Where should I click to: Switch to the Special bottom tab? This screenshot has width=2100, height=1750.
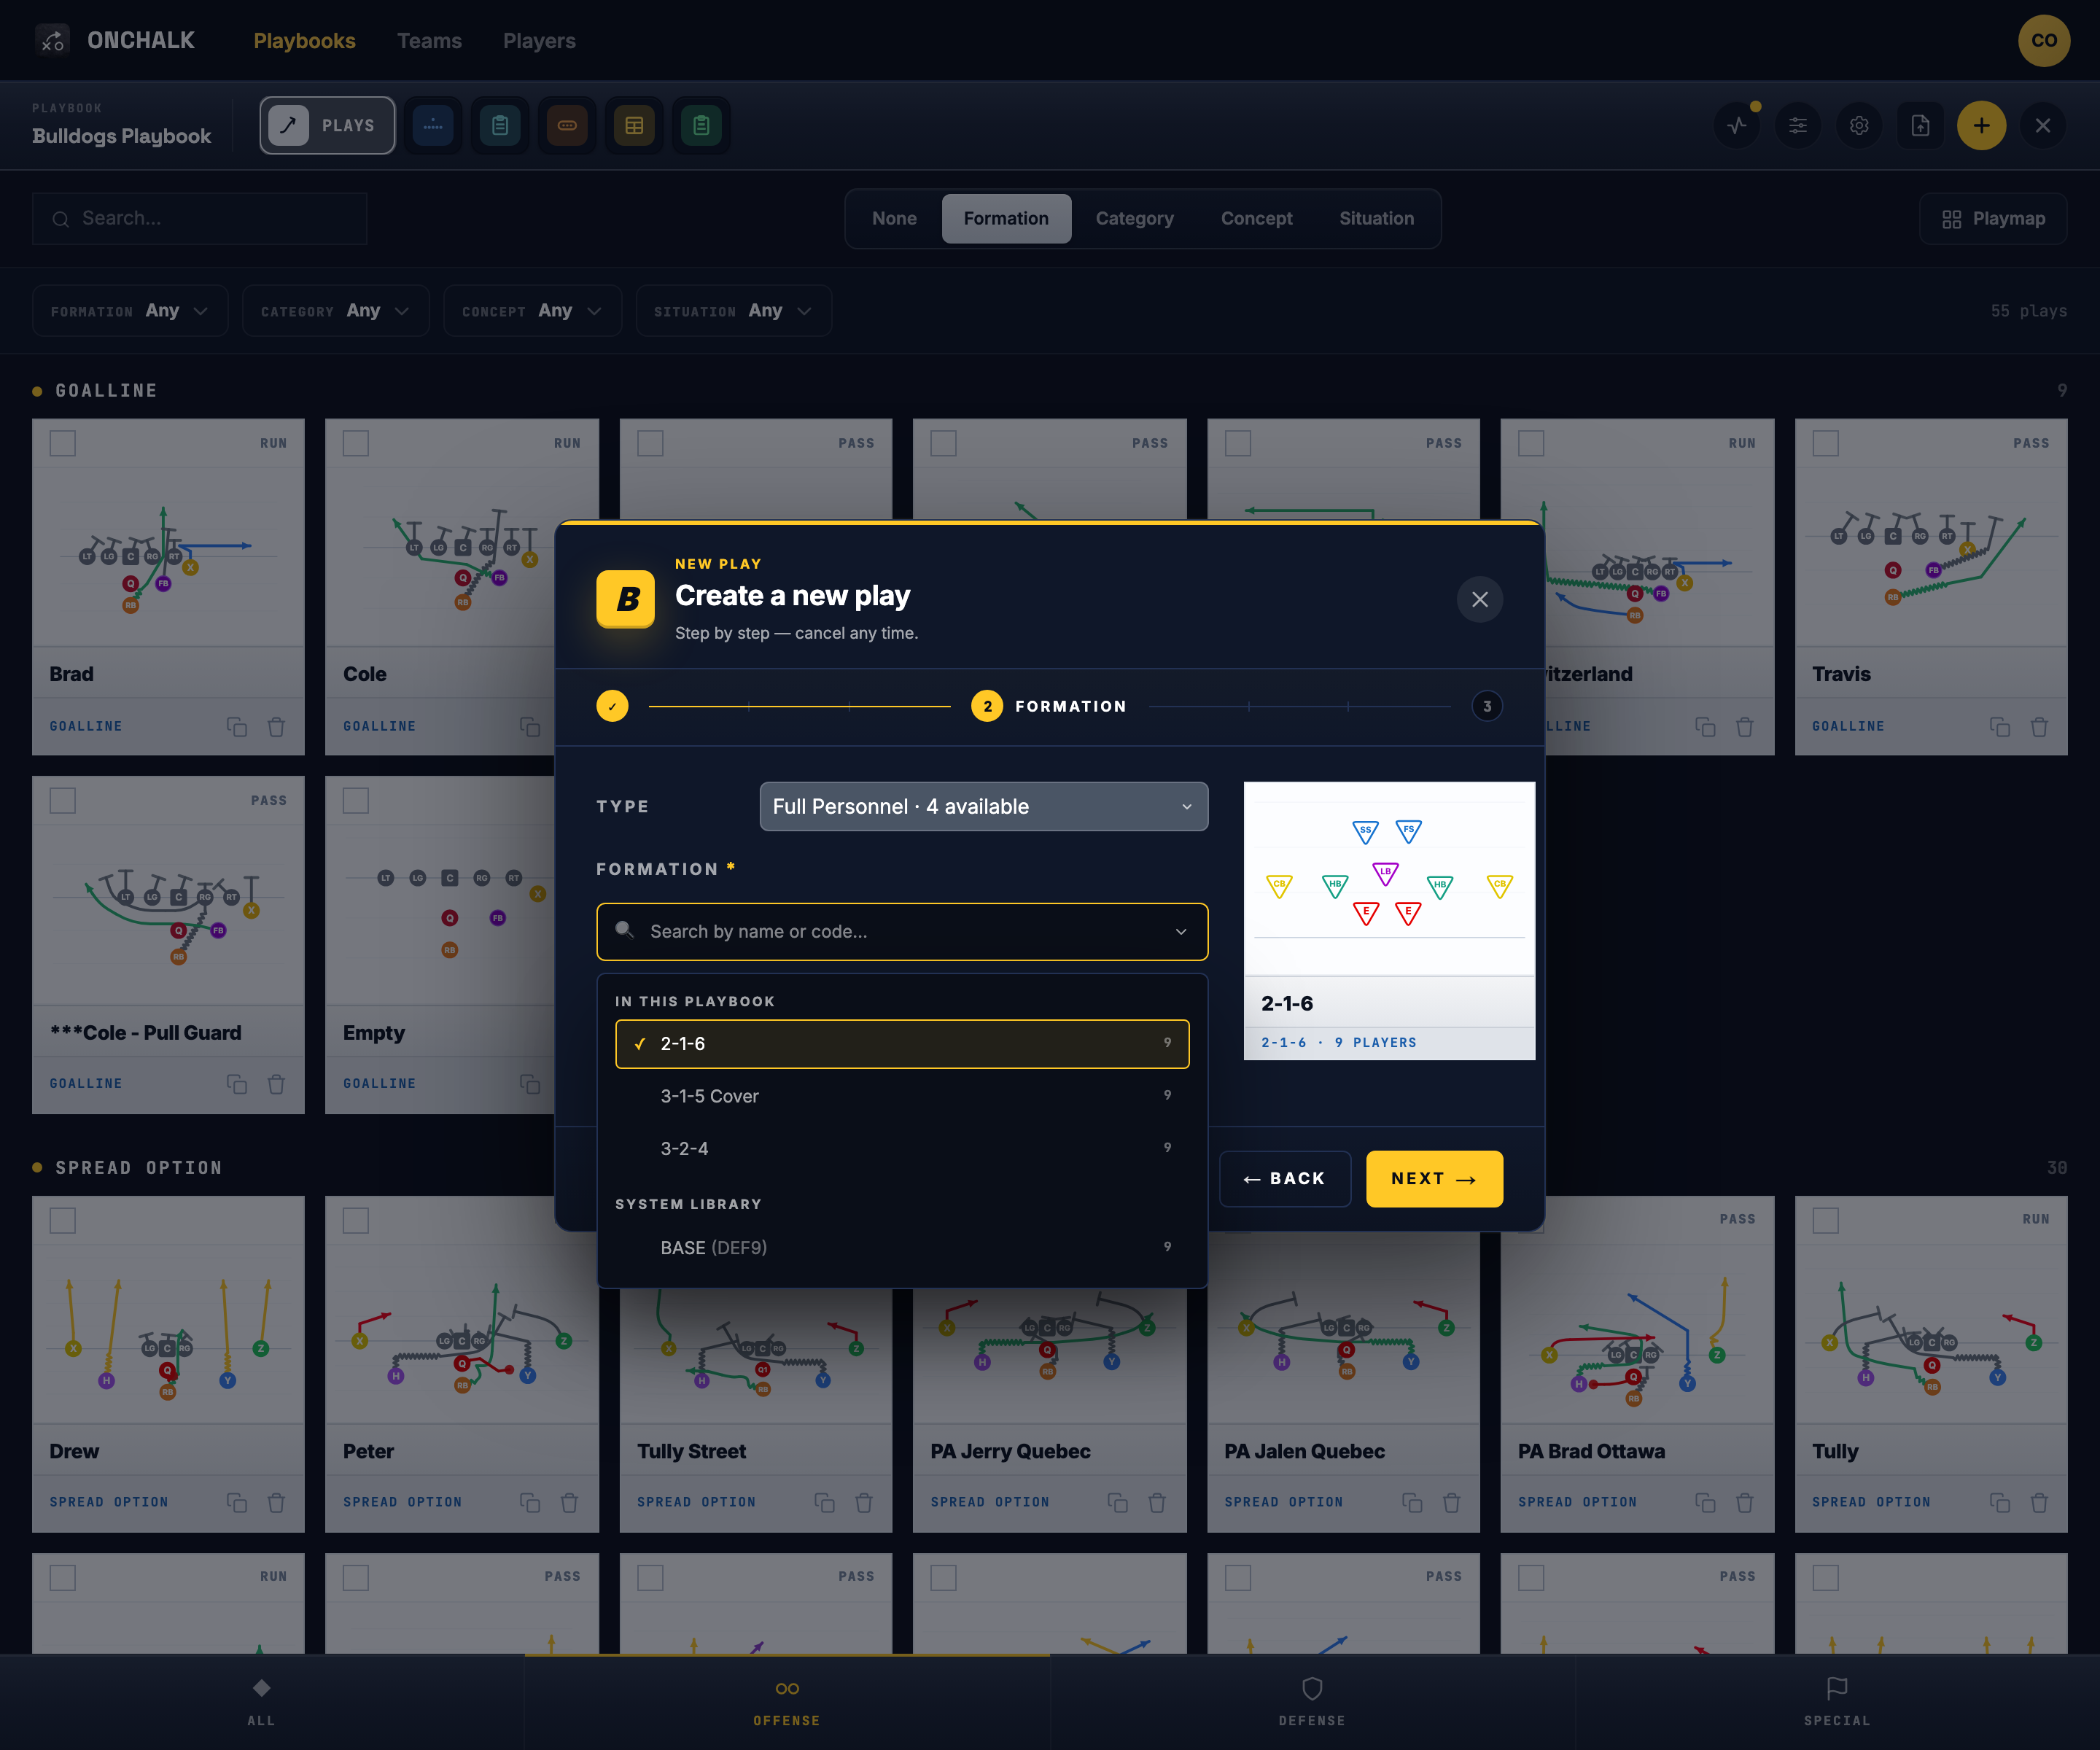pos(1837,1702)
